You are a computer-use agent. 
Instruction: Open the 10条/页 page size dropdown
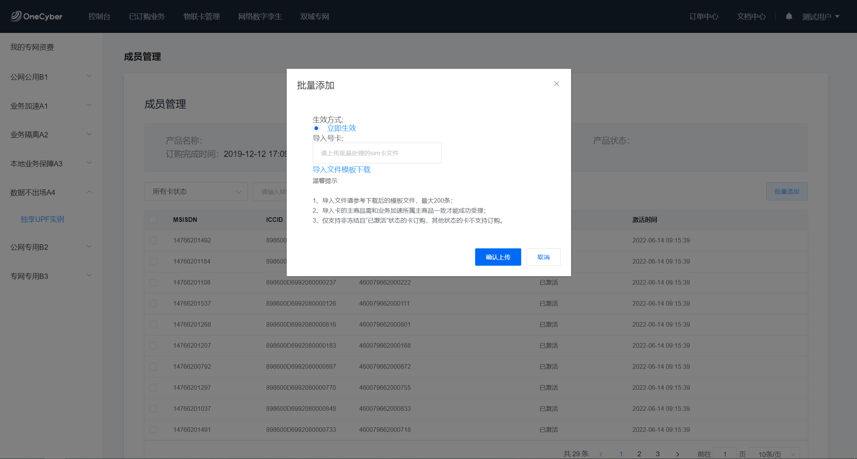[x=774, y=454]
